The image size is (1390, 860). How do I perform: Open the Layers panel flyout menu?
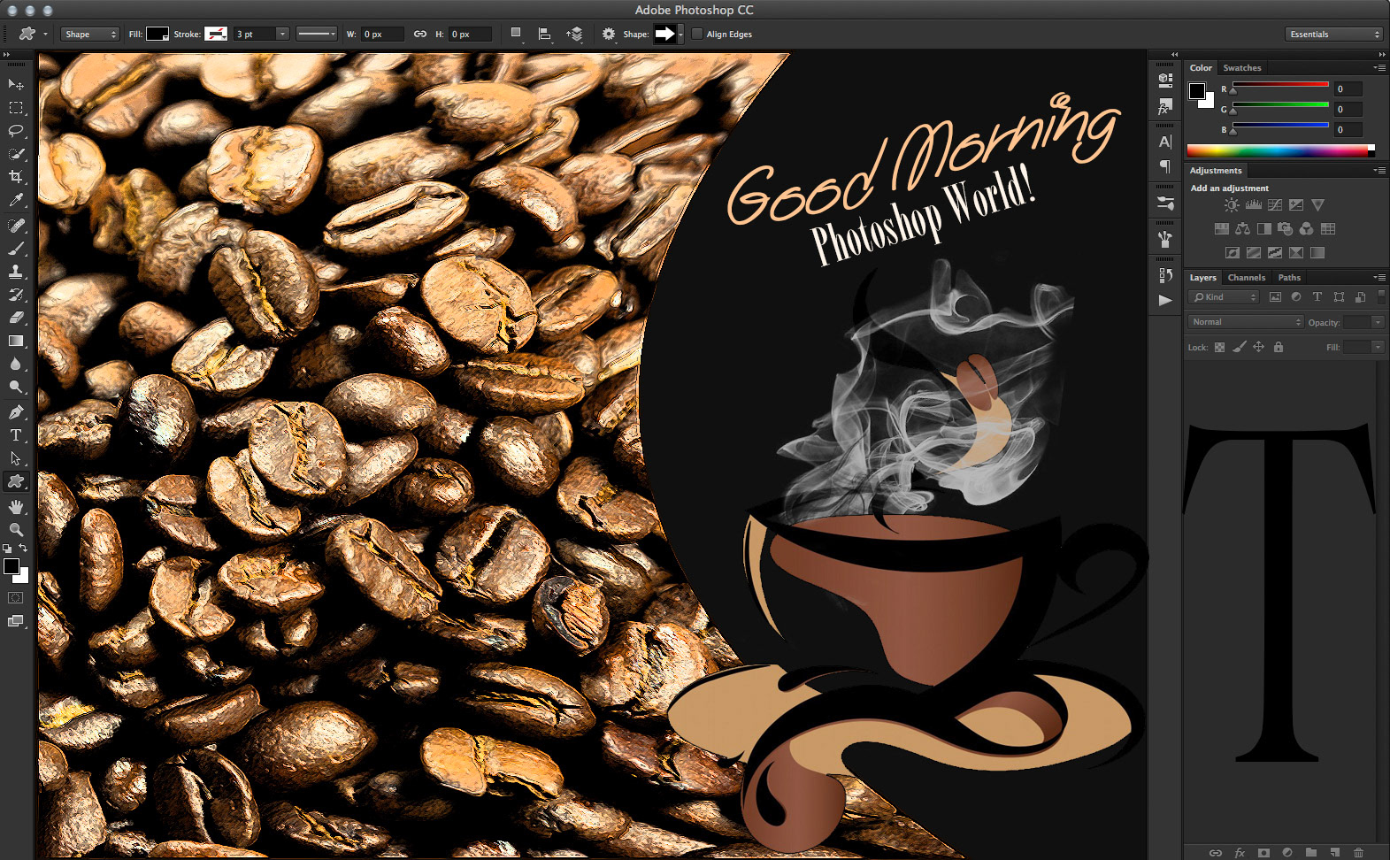tap(1379, 277)
